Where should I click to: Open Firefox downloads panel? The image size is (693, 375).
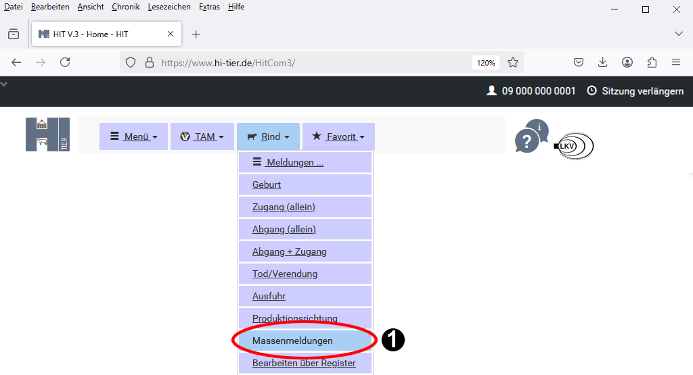click(602, 62)
